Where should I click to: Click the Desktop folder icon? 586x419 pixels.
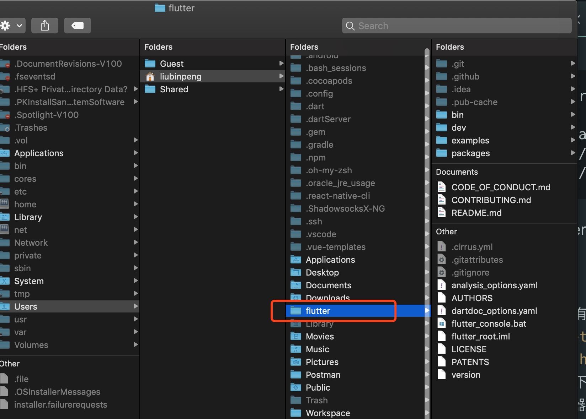(x=296, y=272)
